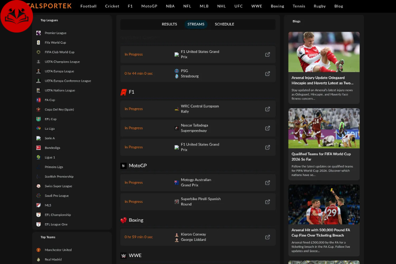Open the Real Madrid team link

(x=53, y=260)
